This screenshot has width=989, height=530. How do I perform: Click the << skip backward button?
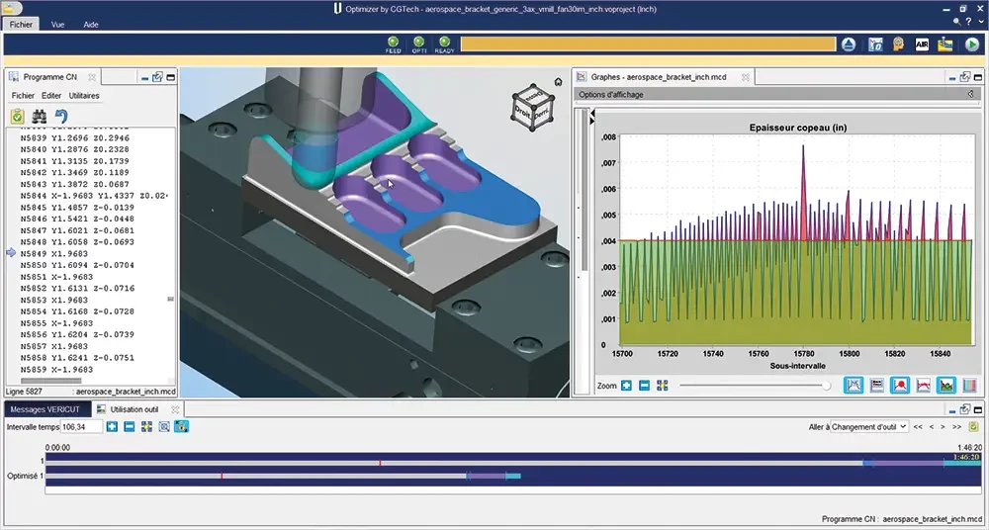pos(918,426)
